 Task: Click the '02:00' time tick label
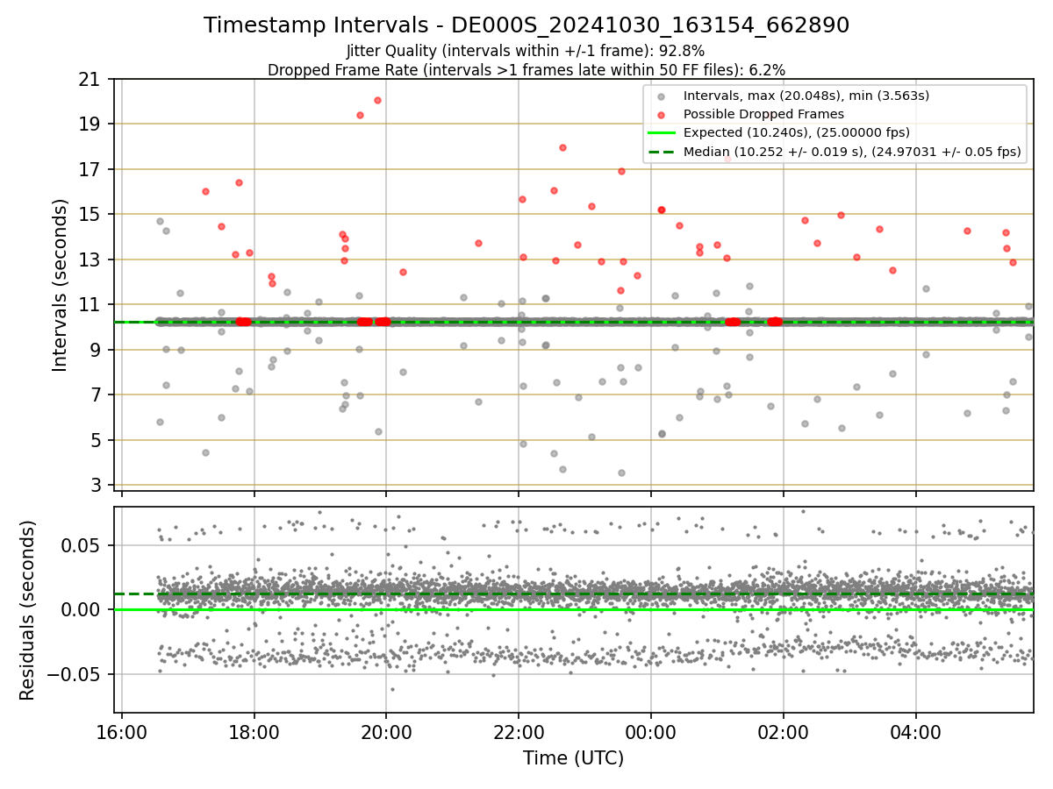pos(784,731)
